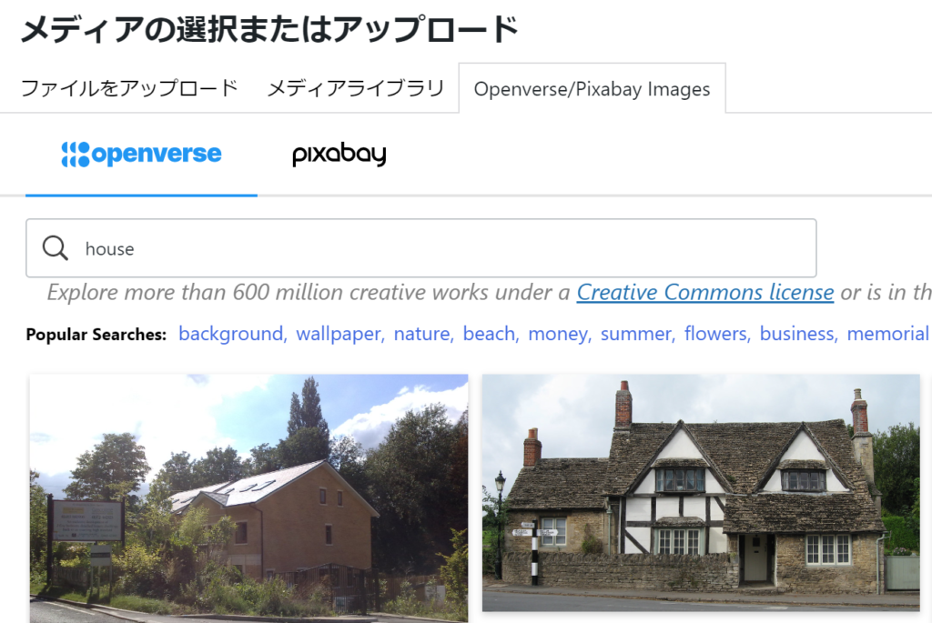Search popular term flowers
Viewport: 932px width, 623px height.
(715, 334)
